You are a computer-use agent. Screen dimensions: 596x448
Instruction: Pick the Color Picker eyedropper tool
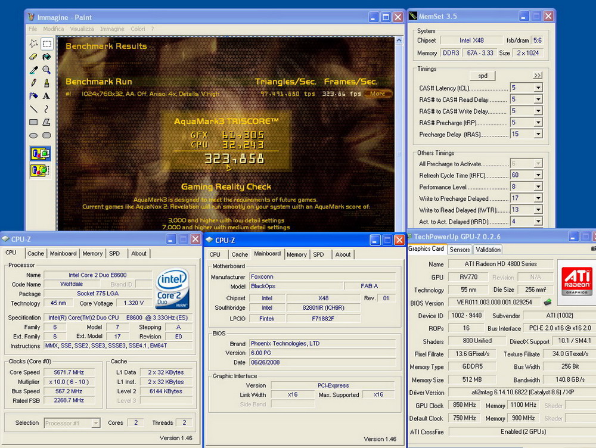[33, 70]
